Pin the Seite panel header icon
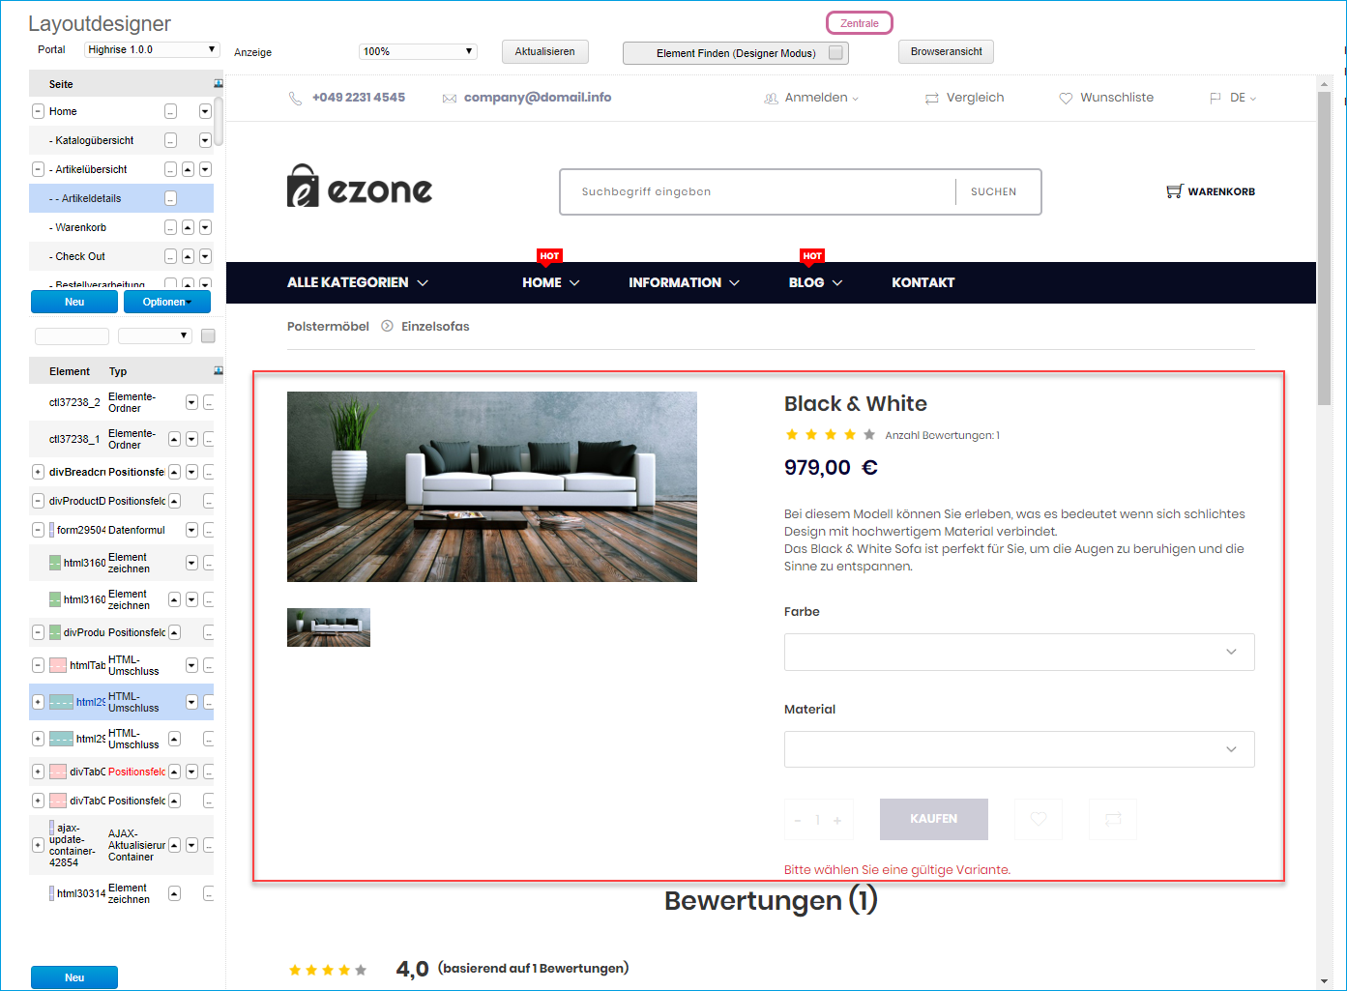 [218, 84]
